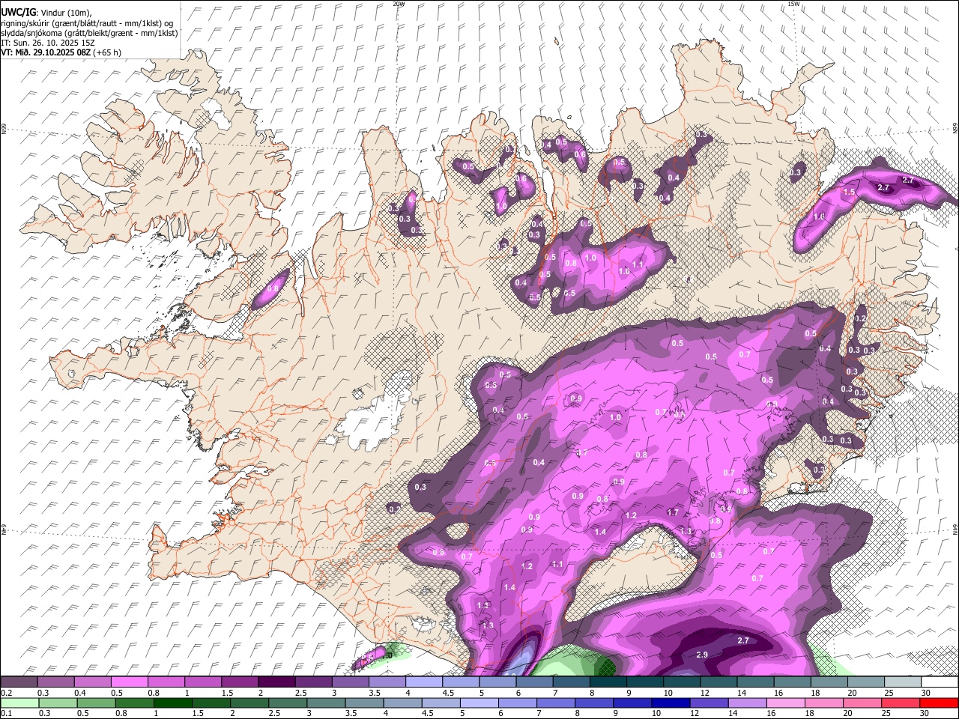Click the '2.7' value near the map's south edge

point(743,641)
